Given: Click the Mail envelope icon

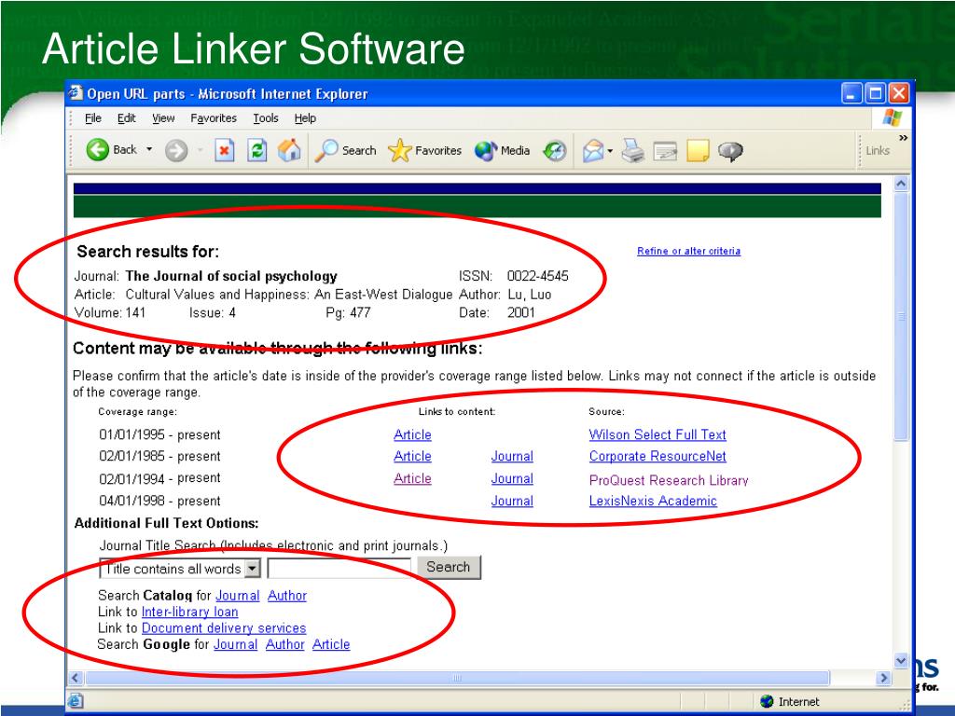Looking at the screenshot, I should [x=592, y=150].
